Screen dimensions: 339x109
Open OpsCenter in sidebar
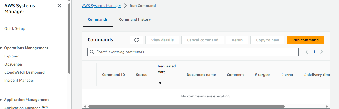click(x=13, y=64)
